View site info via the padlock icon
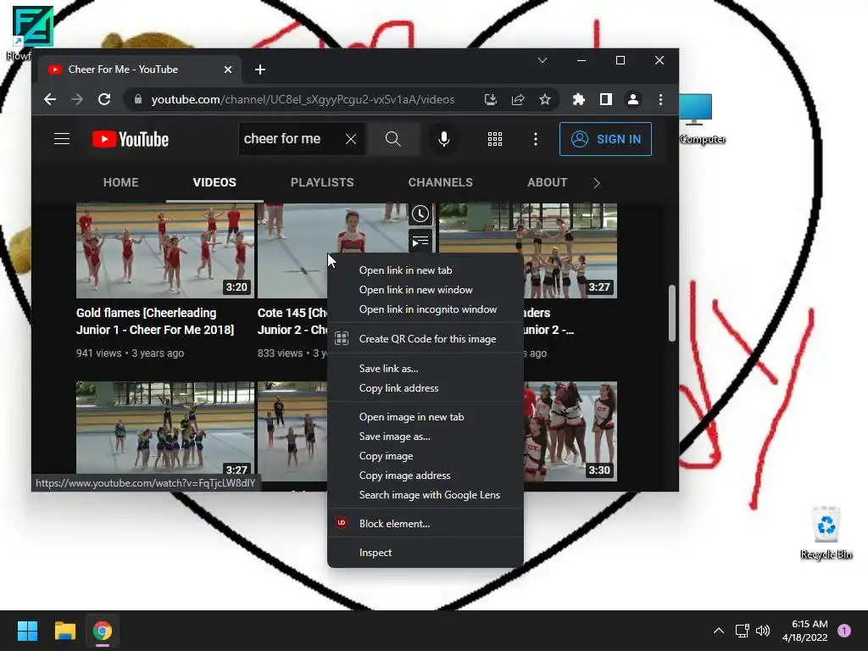This screenshot has width=868, height=651. (138, 100)
